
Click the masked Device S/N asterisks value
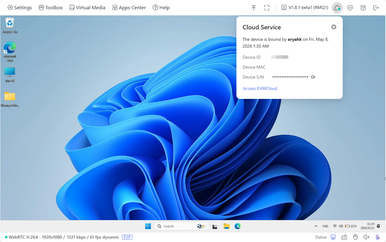pyautogui.click(x=290, y=77)
